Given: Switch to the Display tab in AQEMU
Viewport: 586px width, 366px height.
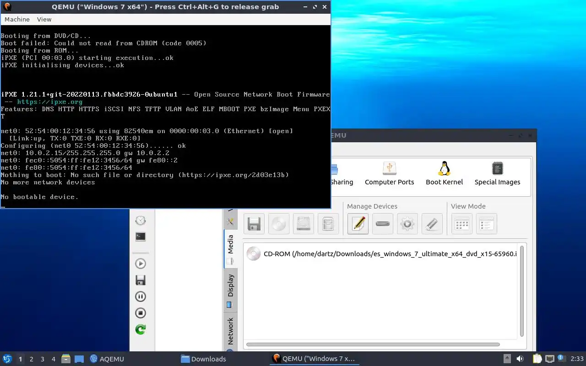Looking at the screenshot, I should (x=230, y=290).
